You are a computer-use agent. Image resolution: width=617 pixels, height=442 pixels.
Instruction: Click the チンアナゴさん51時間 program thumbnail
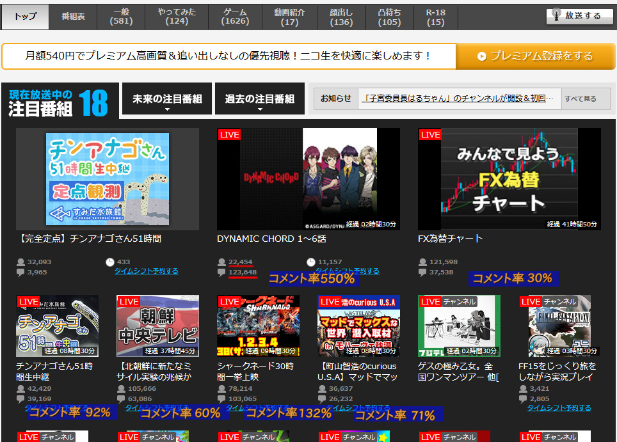coord(106,177)
